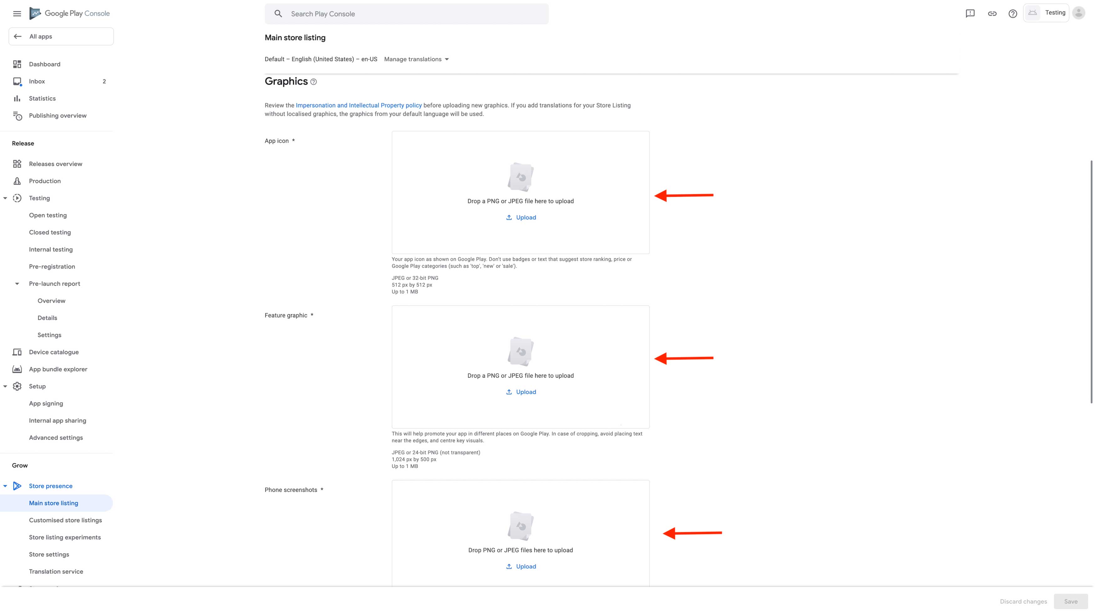This screenshot has height=616, width=1095.
Task: Open Impersonation and Intellectual Property policy link
Action: pyautogui.click(x=358, y=105)
